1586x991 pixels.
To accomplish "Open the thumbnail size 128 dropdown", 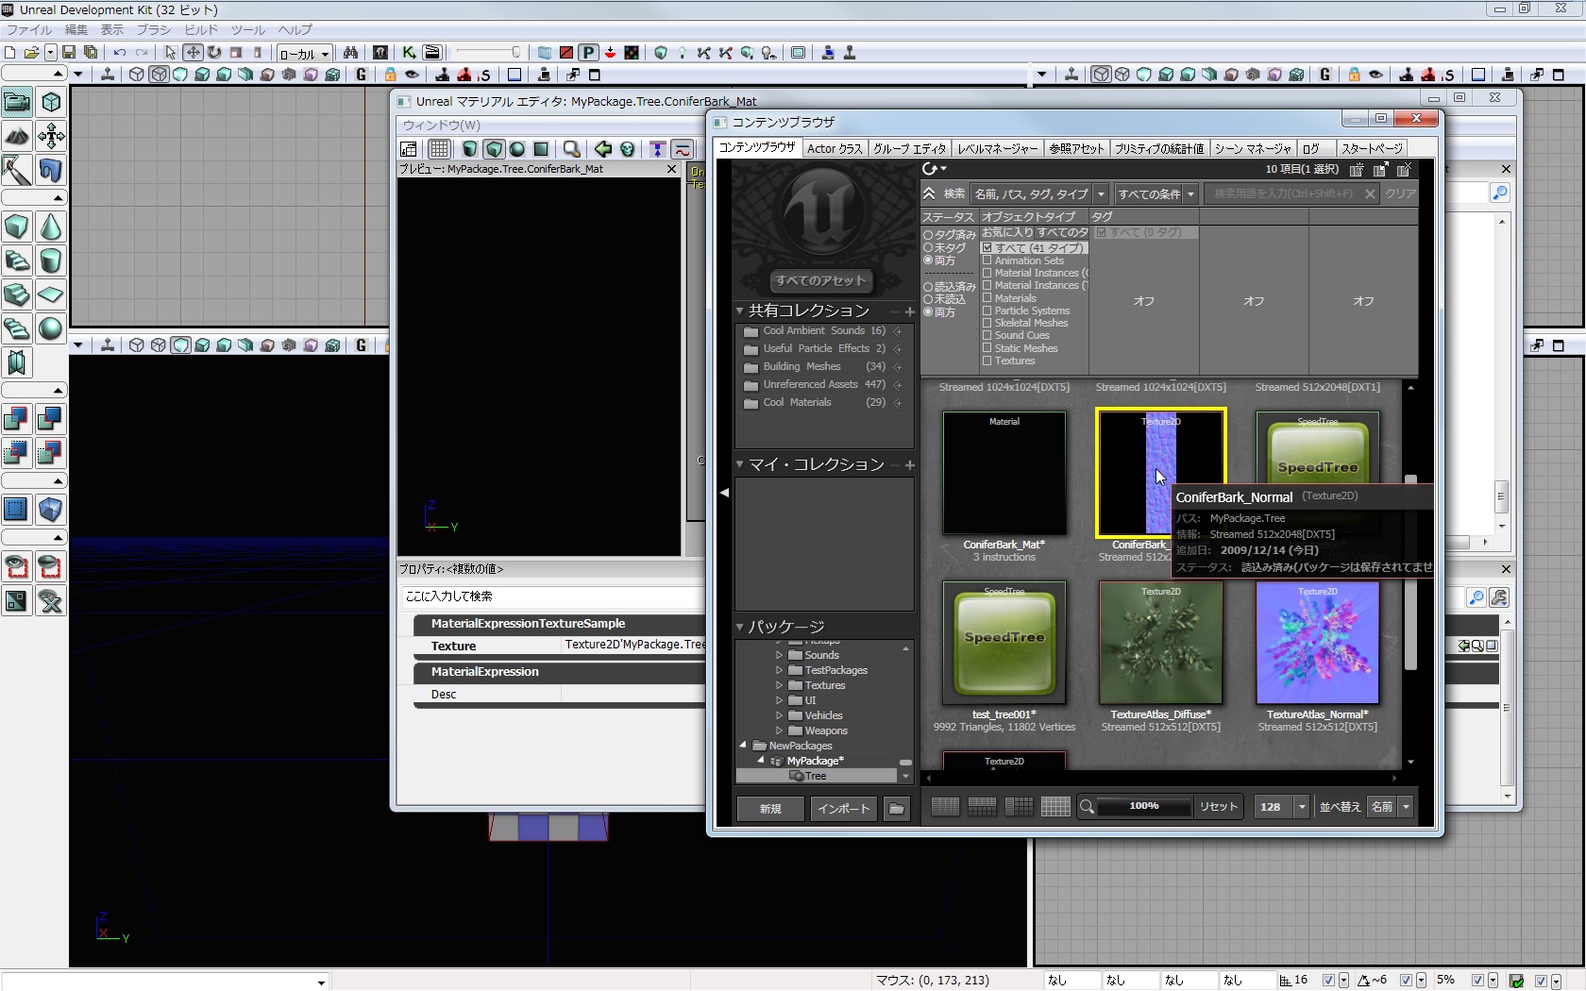I will (x=1302, y=807).
